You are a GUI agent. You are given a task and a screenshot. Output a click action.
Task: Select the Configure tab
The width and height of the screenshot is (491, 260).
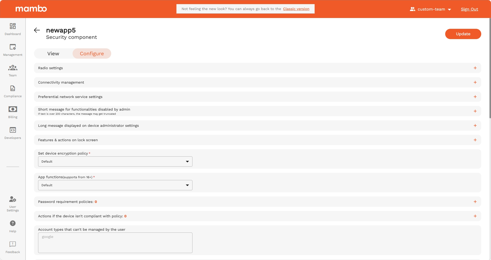tap(92, 53)
